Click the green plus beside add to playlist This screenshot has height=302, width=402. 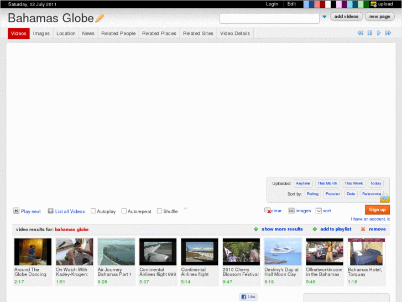click(315, 229)
